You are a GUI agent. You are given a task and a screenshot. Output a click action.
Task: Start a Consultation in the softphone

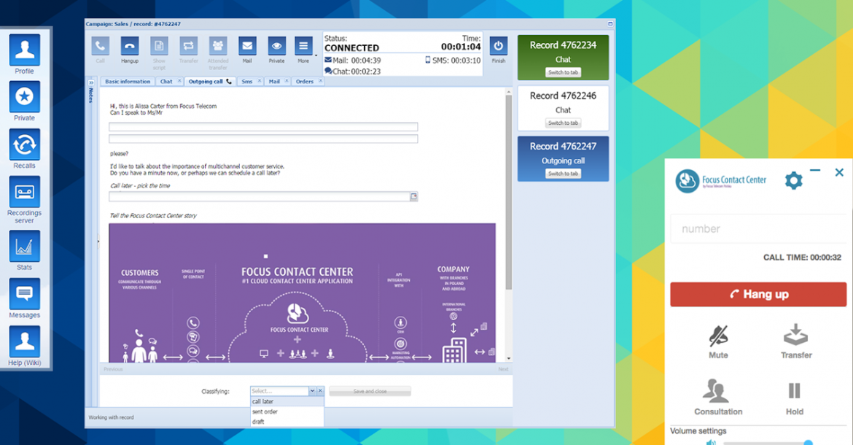(x=715, y=390)
